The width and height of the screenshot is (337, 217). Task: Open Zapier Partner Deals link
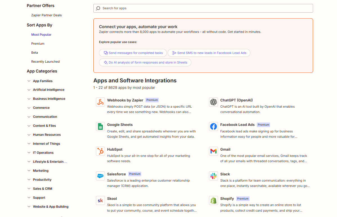coord(46,15)
